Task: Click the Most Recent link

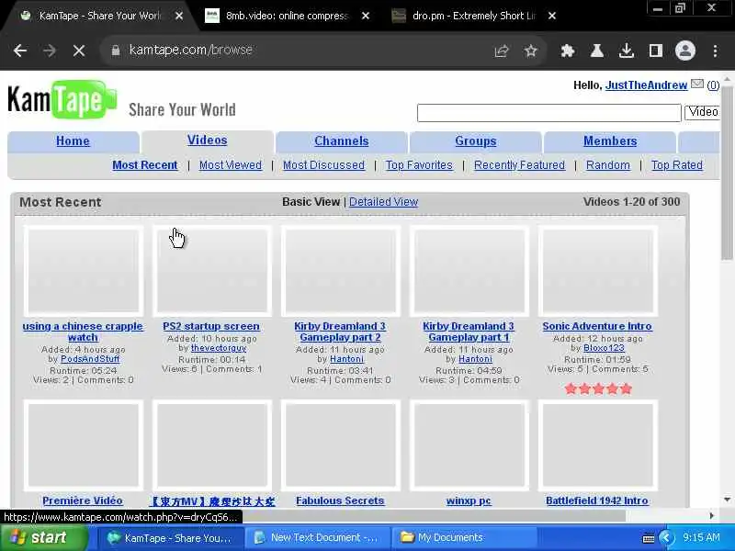Action: (x=145, y=165)
